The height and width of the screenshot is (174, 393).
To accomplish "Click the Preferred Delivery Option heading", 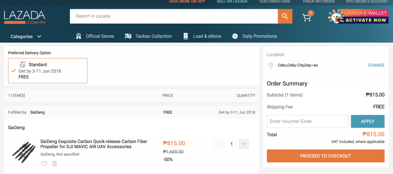I will [x=29, y=53].
